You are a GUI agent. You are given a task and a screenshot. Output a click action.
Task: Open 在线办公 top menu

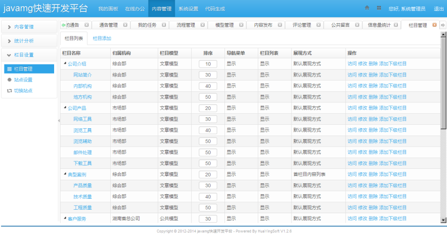[x=135, y=9]
